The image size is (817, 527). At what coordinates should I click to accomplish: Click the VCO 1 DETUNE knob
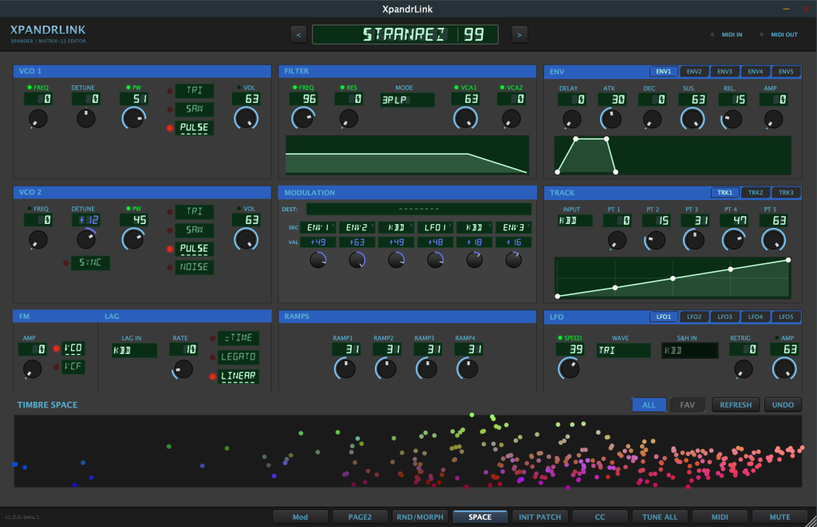pos(86,119)
